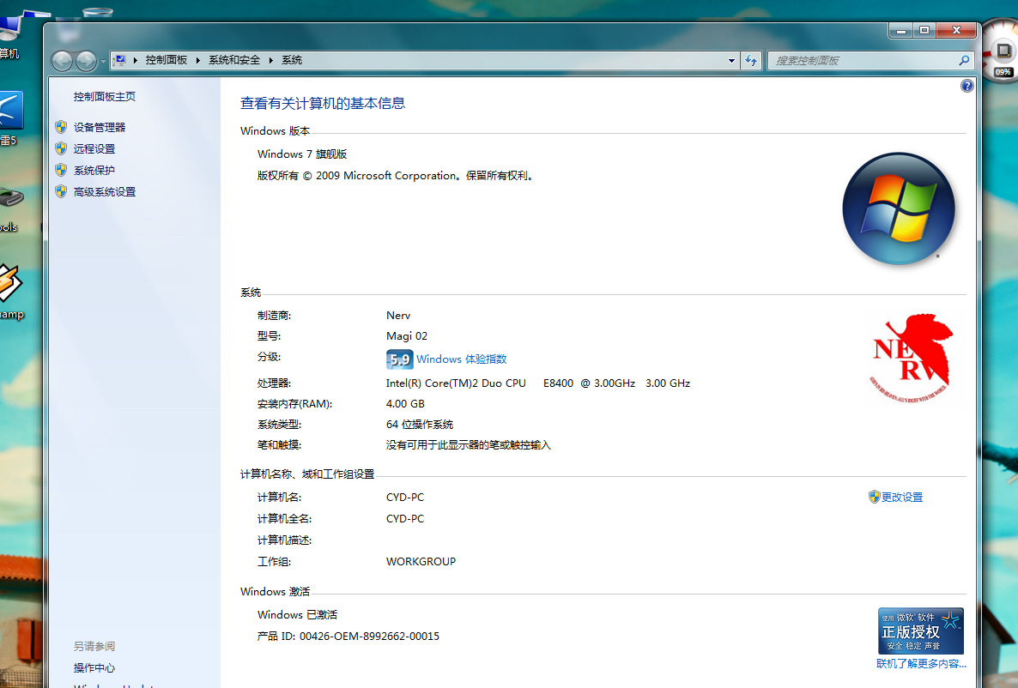This screenshot has width=1018, height=688.
Task: Click the product ID text 00426-OEM-8992662-00015
Action: pos(369,636)
